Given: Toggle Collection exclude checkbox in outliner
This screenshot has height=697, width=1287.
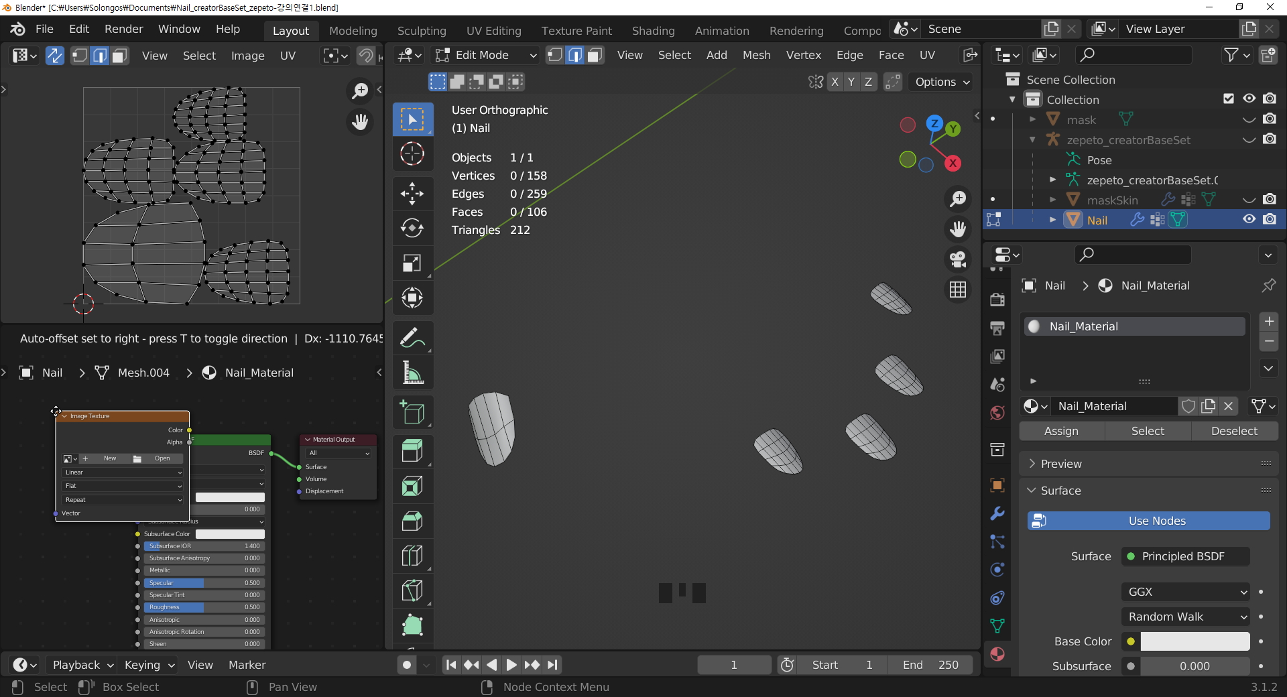Looking at the screenshot, I should point(1229,99).
